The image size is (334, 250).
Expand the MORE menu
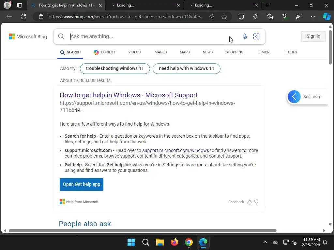point(265,52)
